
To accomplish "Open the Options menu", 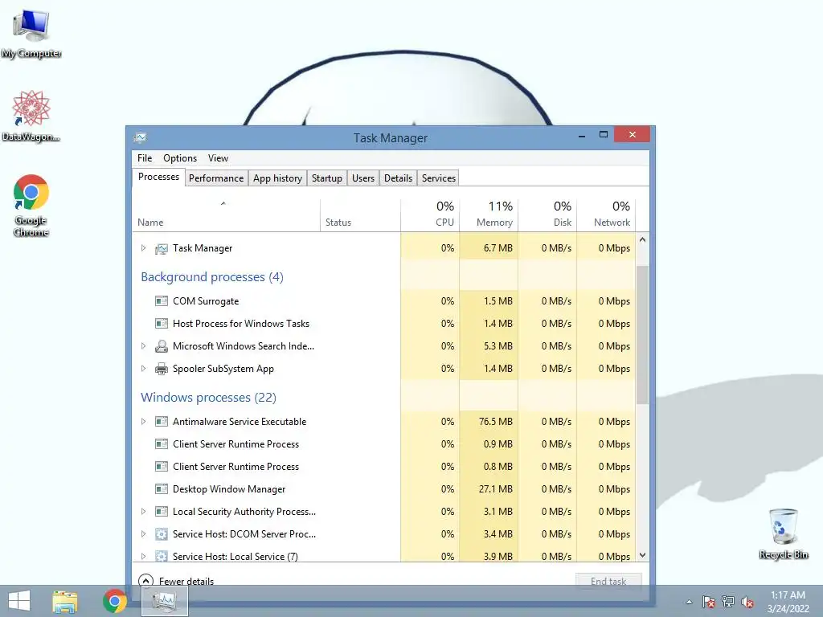I will pyautogui.click(x=180, y=158).
